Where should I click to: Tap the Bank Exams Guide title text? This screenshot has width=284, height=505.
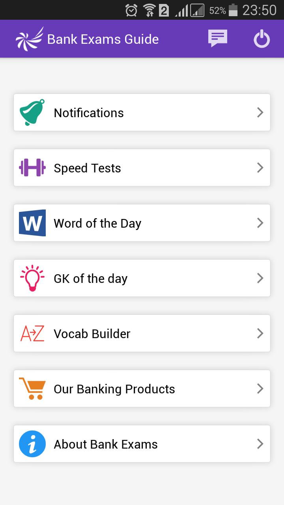pyautogui.click(x=103, y=39)
